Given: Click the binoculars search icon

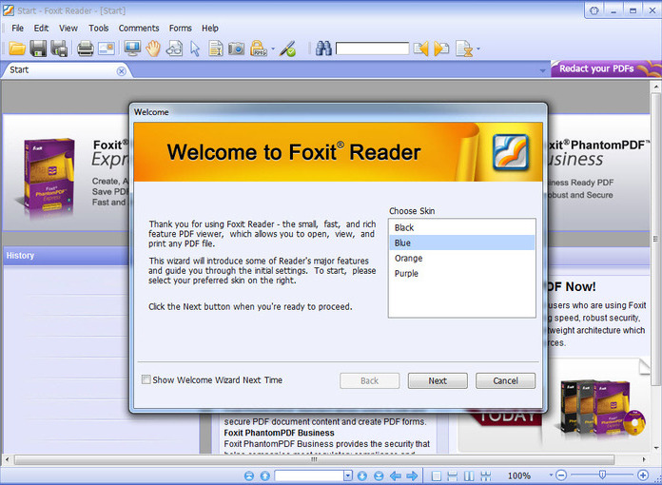Looking at the screenshot, I should pyautogui.click(x=323, y=48).
